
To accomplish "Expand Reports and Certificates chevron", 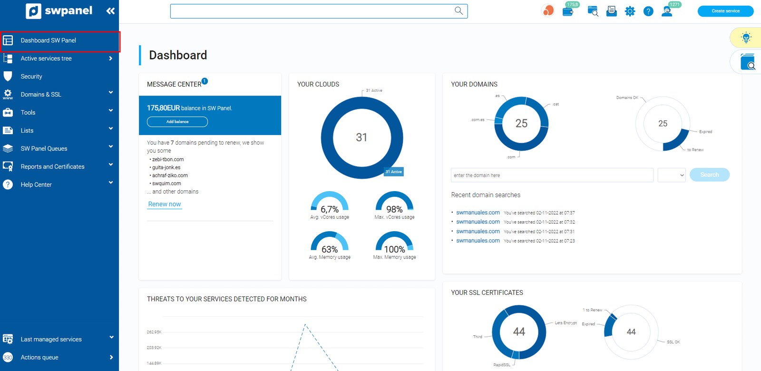I will click(110, 165).
